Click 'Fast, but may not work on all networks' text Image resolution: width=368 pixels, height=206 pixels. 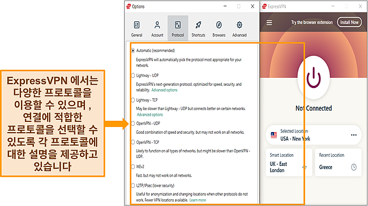(x=164, y=176)
